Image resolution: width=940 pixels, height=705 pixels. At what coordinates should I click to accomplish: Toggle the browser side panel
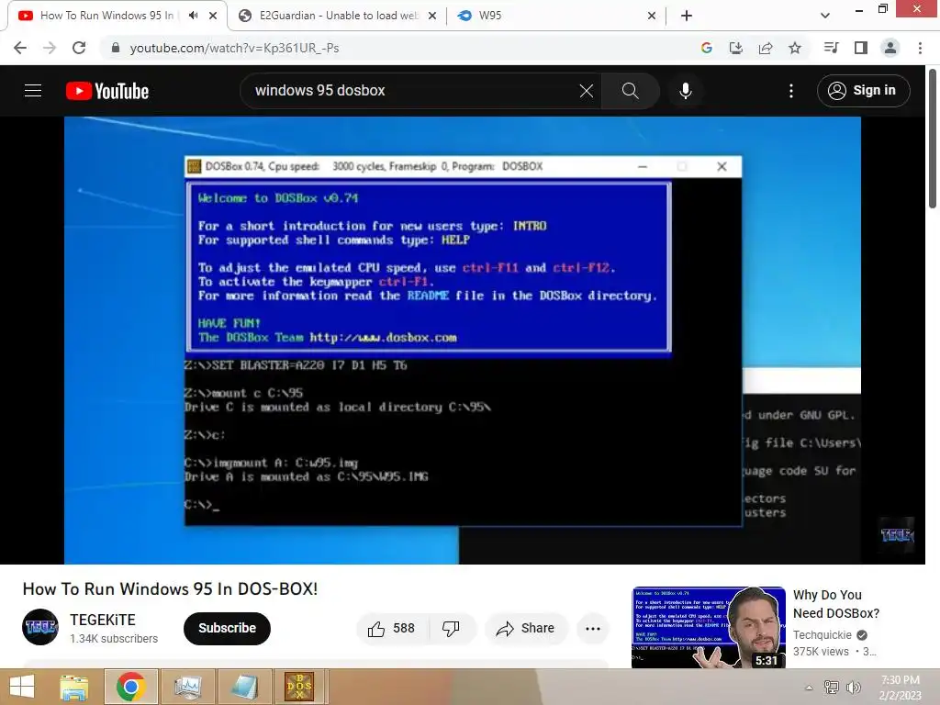click(861, 48)
